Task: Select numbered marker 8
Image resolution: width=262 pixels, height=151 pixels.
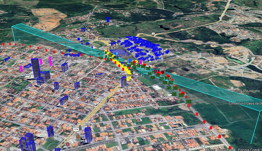Action: [x=106, y=53]
